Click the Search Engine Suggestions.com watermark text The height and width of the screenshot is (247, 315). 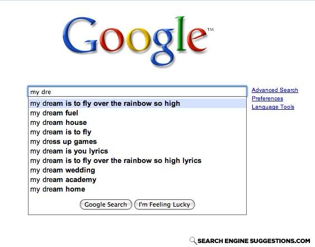(253, 241)
